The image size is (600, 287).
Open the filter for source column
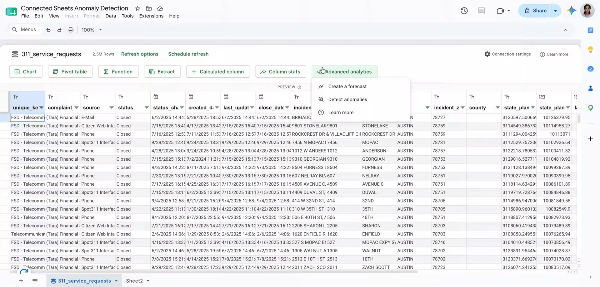click(112, 108)
